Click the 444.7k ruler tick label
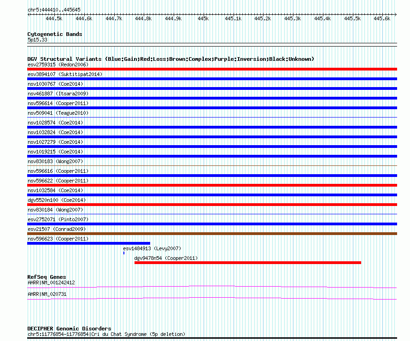The height and width of the screenshot is (341, 410). (114, 19)
